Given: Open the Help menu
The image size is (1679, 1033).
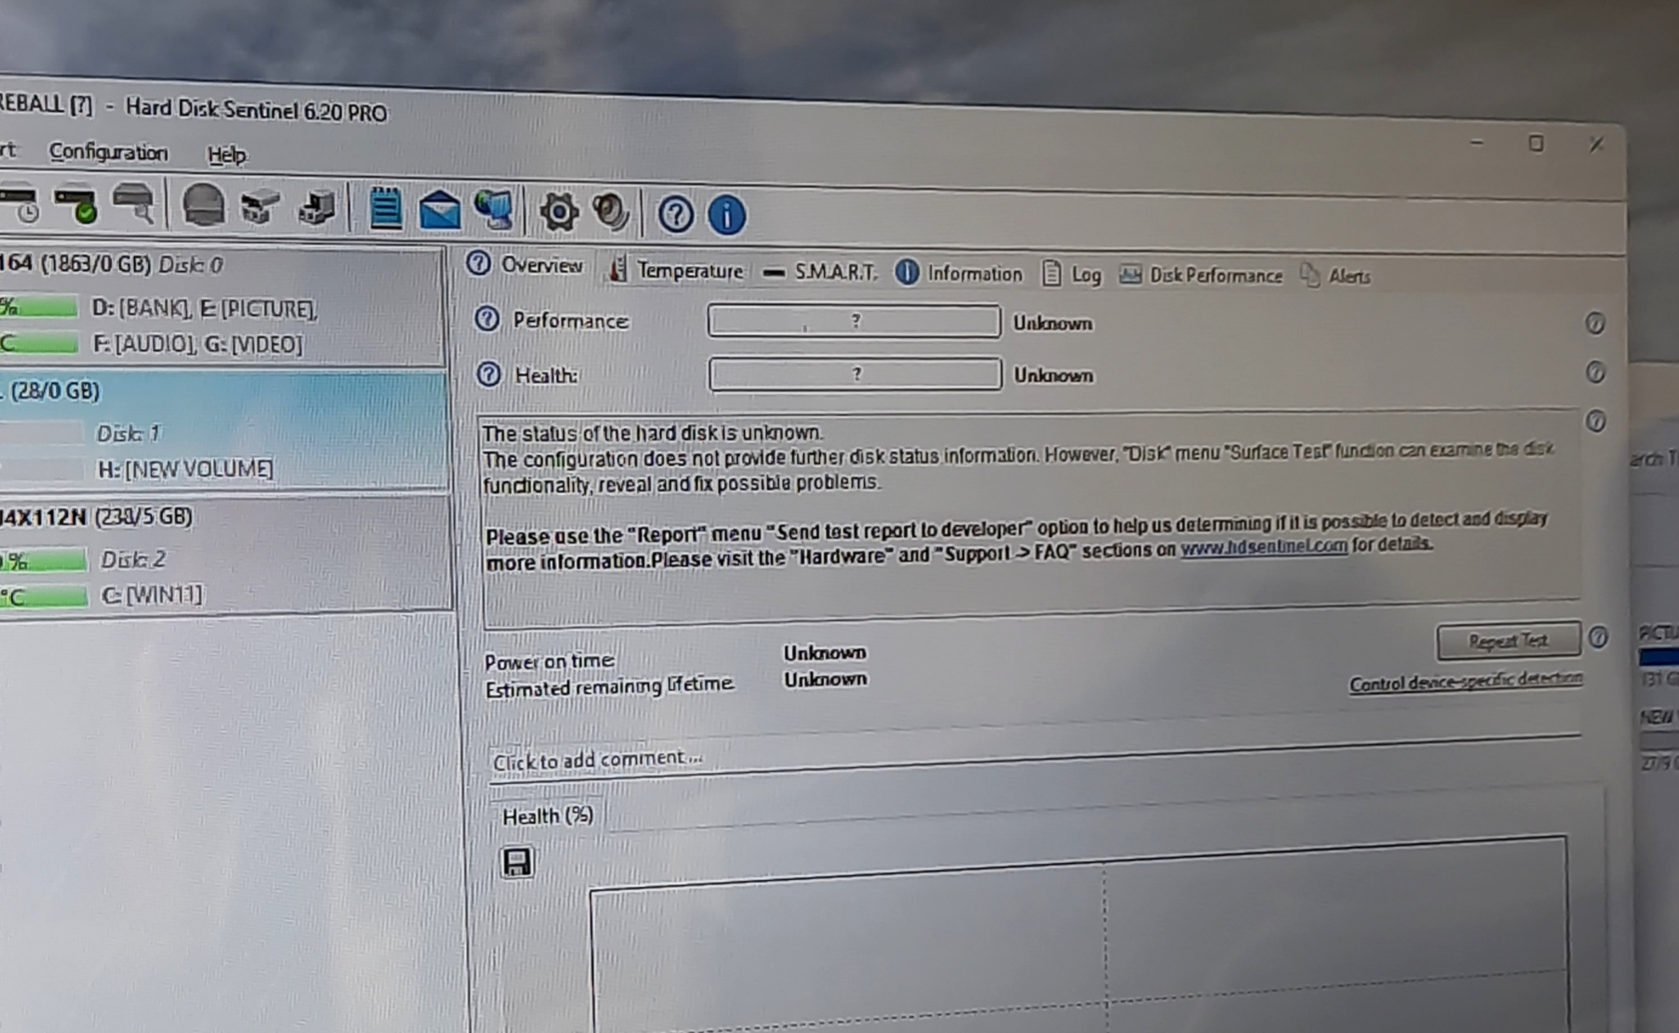Looking at the screenshot, I should point(227,155).
